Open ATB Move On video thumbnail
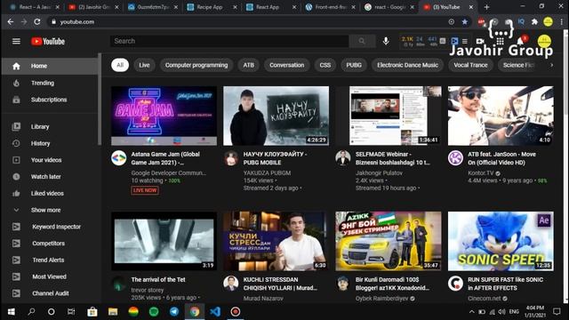The height and width of the screenshot is (320, 569). 501,116
